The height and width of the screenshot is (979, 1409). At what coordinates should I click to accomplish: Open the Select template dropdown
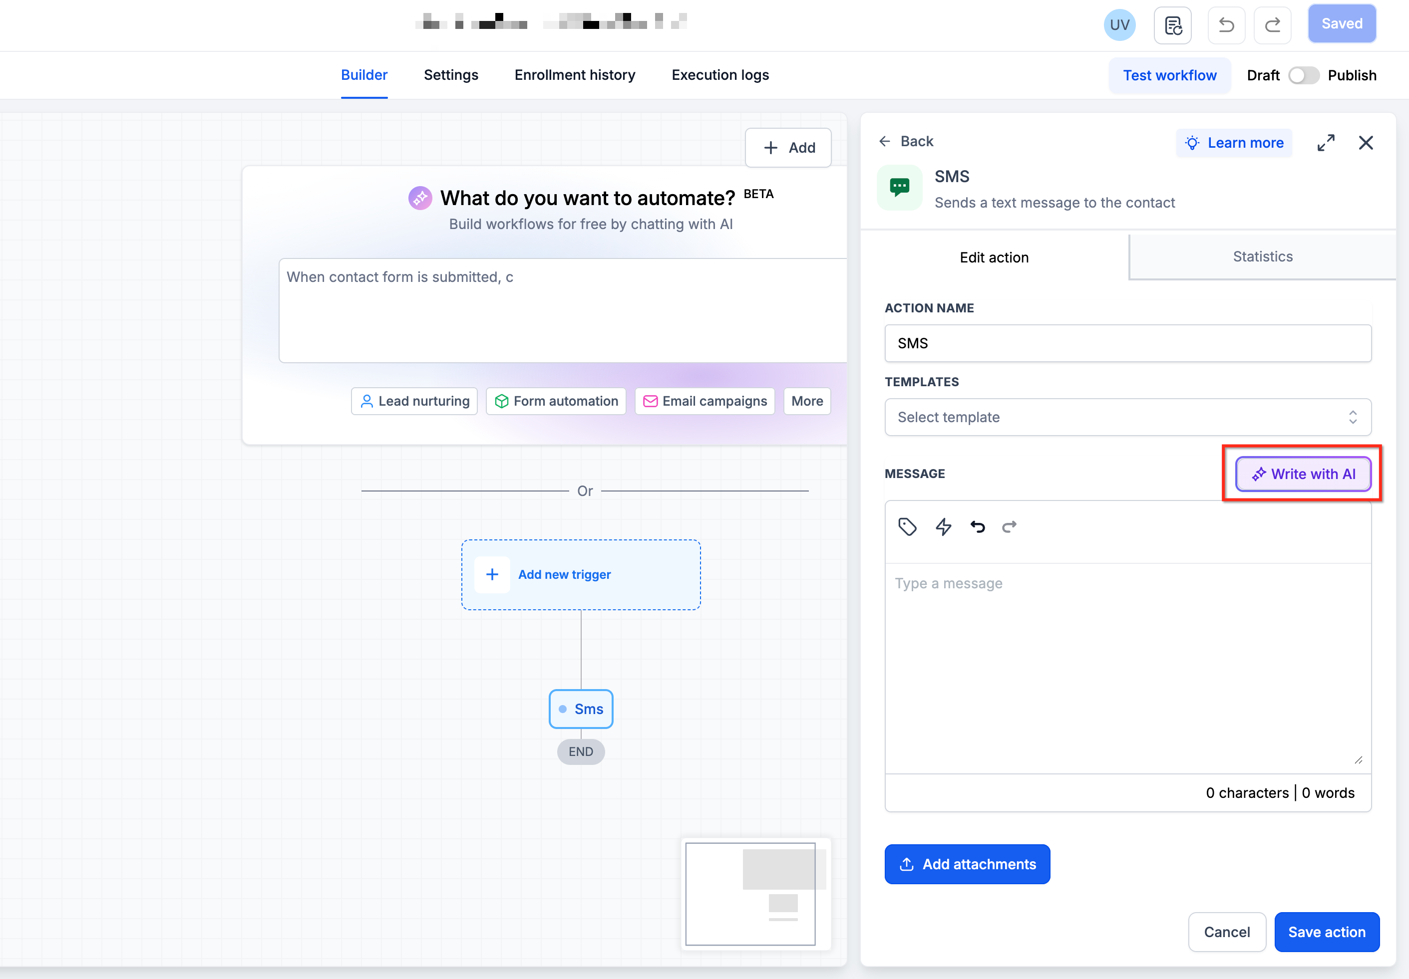click(1128, 417)
